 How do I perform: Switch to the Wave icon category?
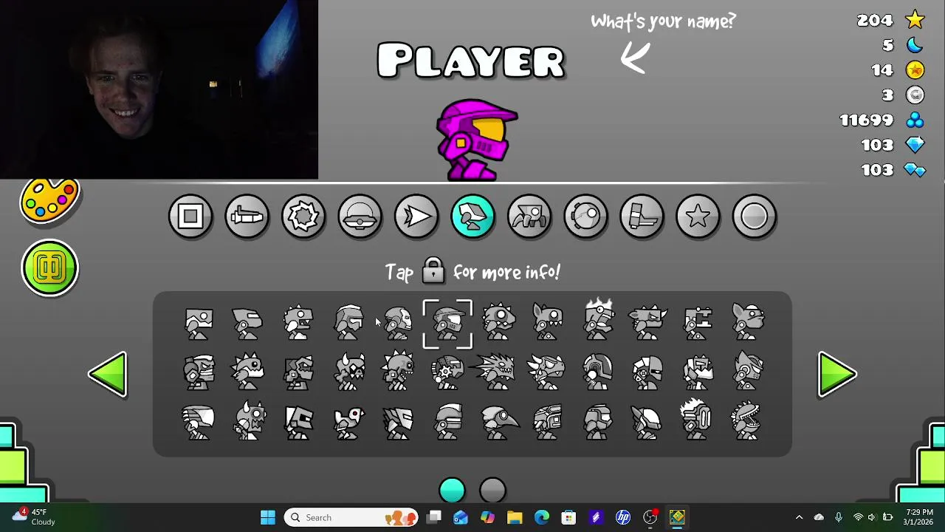coord(416,216)
